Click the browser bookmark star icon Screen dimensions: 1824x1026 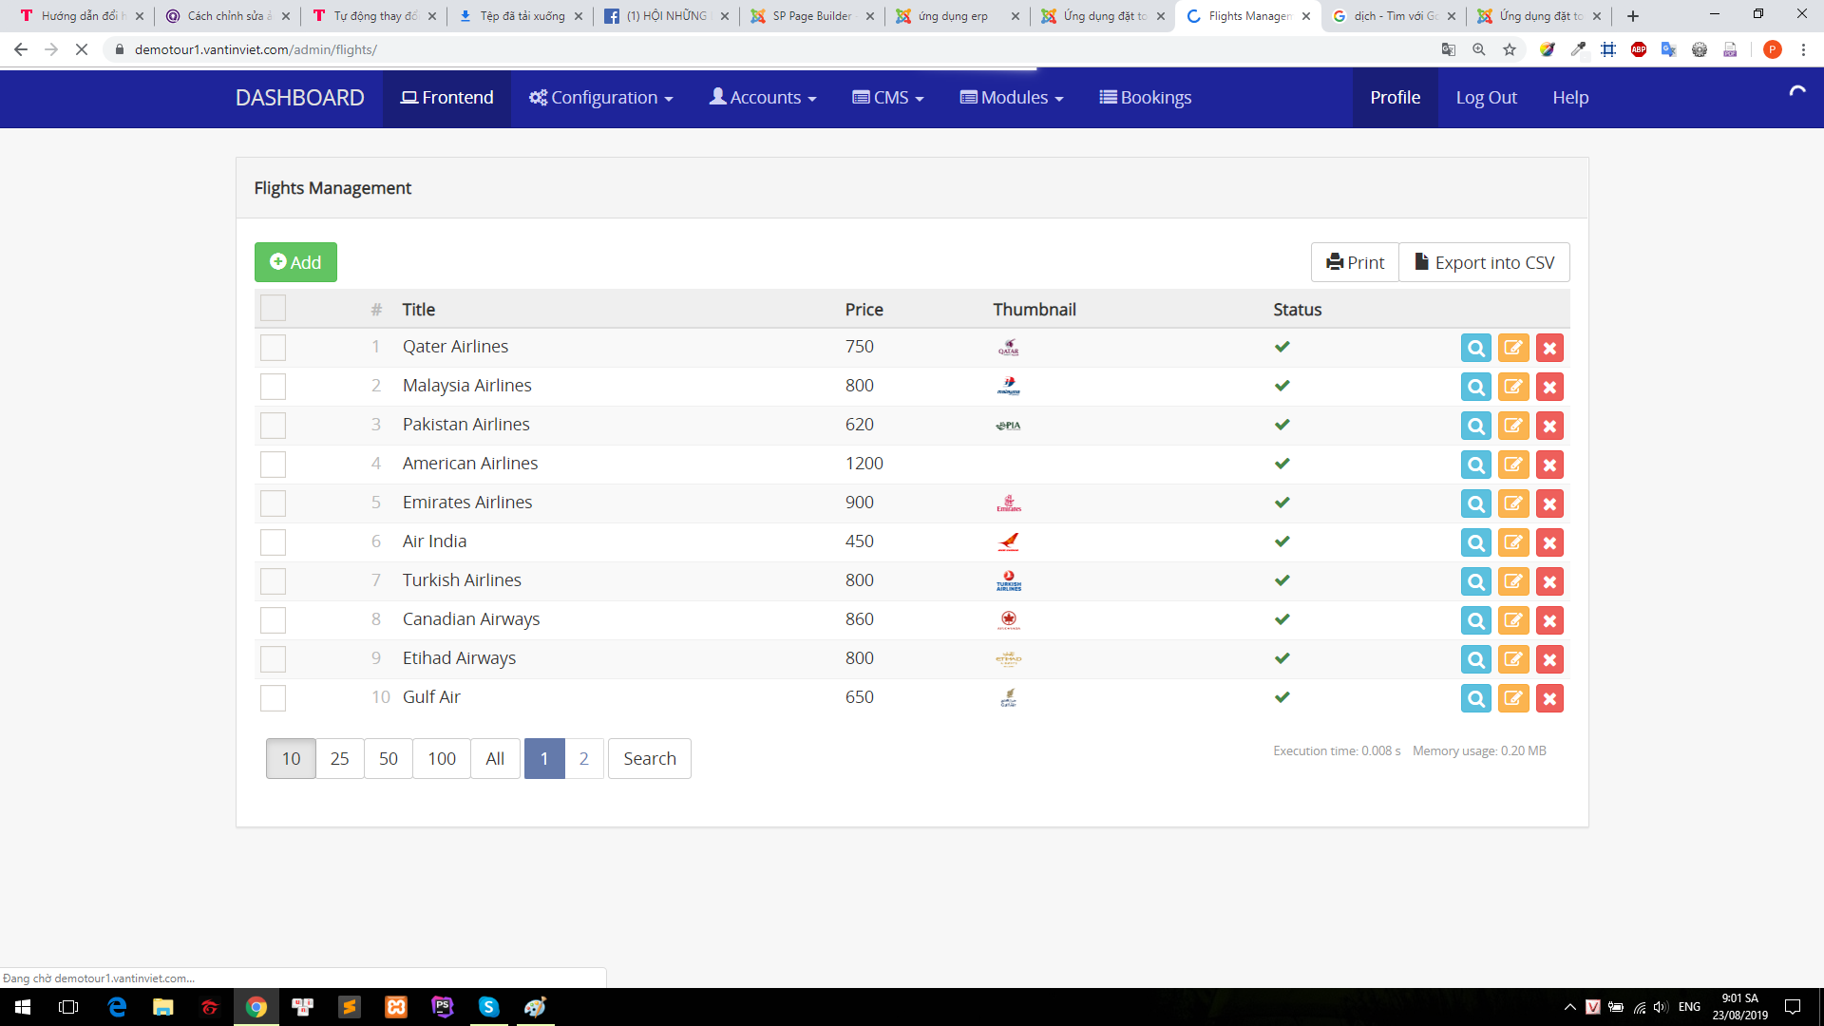point(1510,49)
